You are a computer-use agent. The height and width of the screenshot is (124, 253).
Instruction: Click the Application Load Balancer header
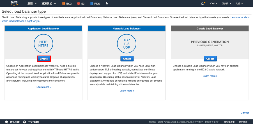[43, 29]
